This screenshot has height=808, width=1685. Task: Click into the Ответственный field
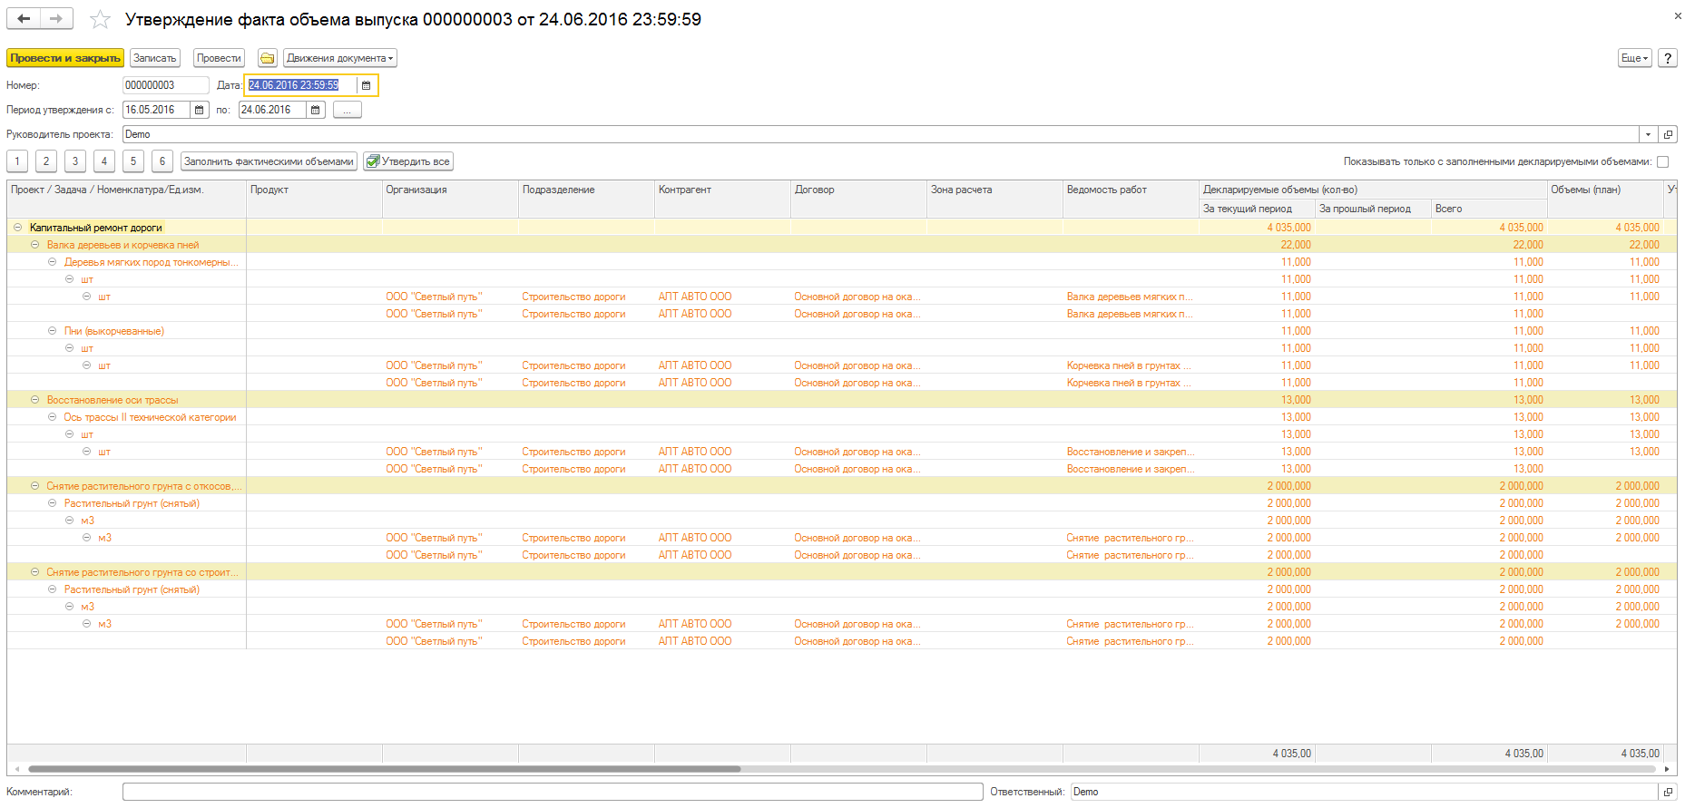[x=1365, y=792]
